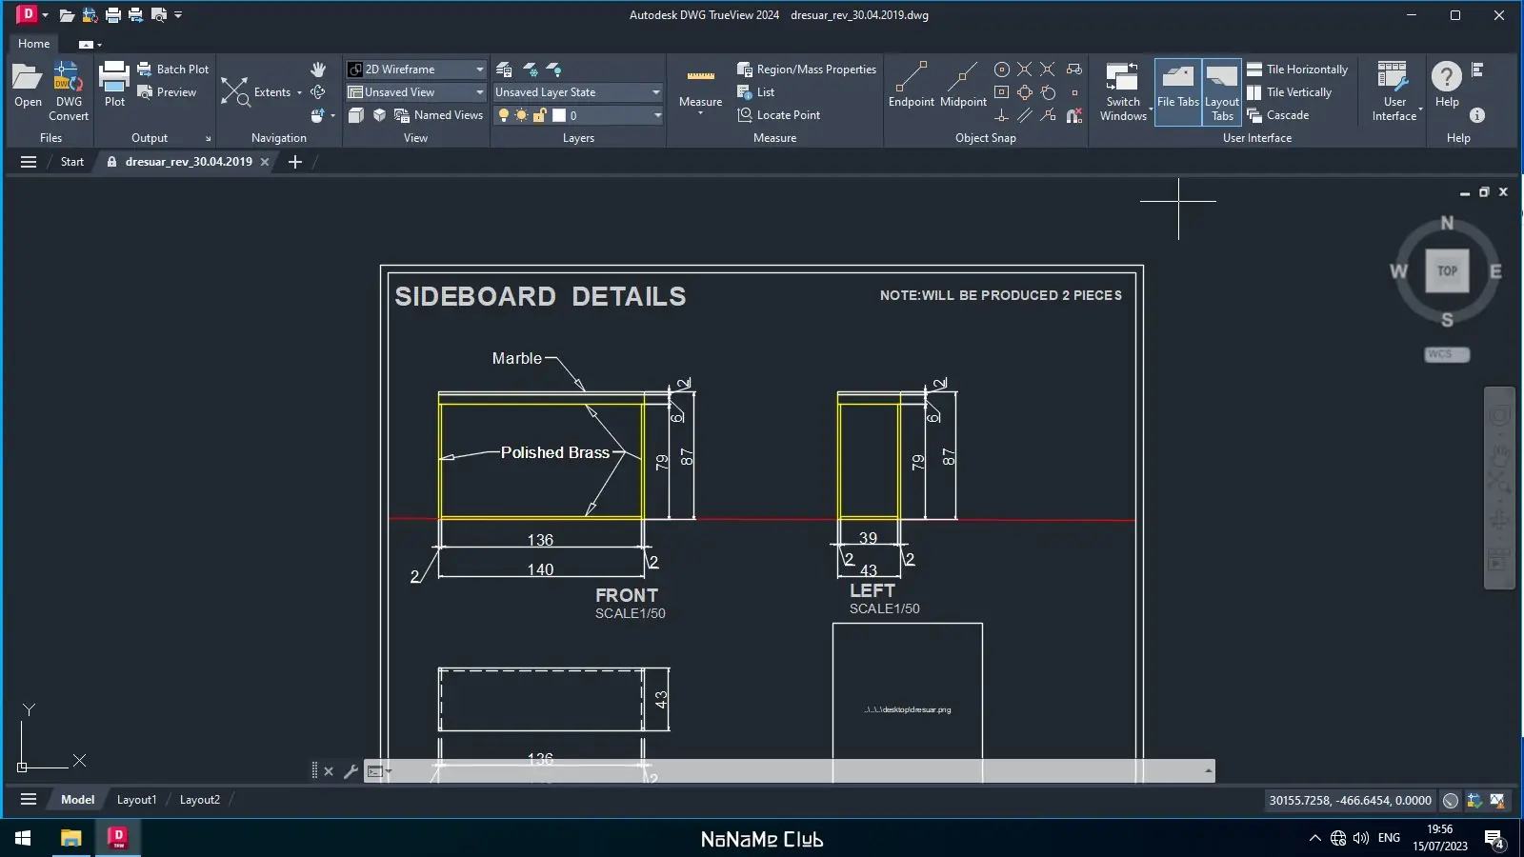
Task: Open a drawing with the Open button
Action: (x=28, y=86)
